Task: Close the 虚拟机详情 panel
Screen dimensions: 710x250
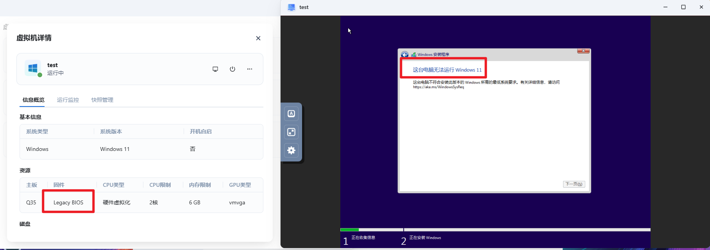Action: click(258, 38)
